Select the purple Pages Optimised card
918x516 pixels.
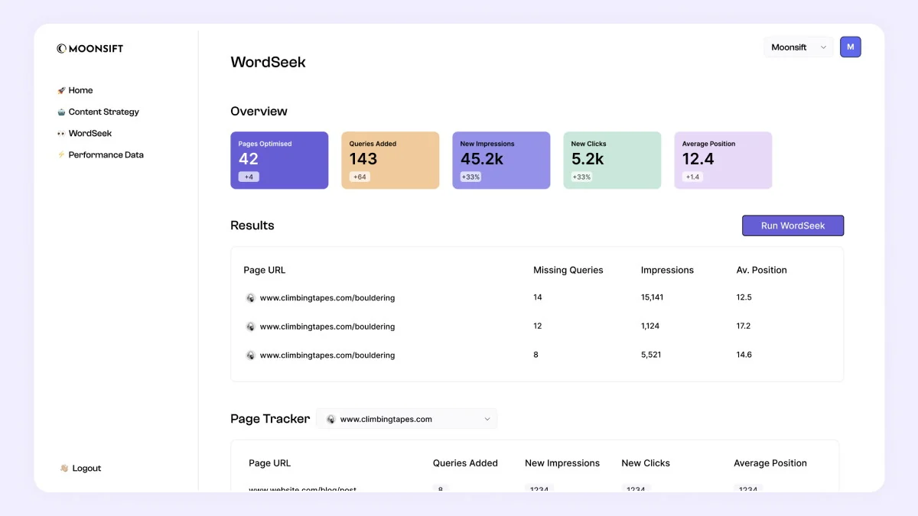click(x=279, y=161)
